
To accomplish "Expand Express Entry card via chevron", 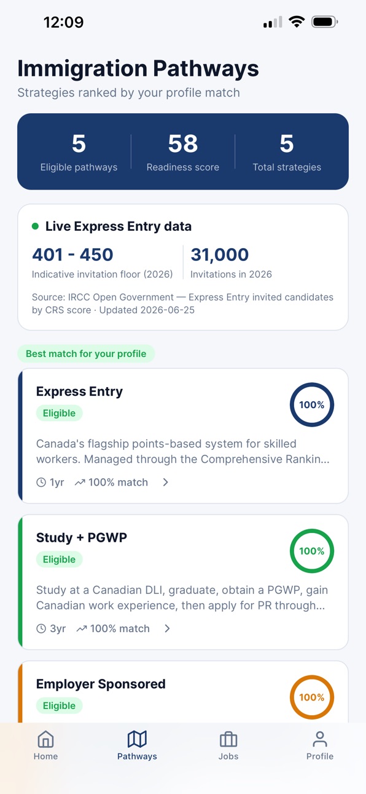I will (x=166, y=483).
